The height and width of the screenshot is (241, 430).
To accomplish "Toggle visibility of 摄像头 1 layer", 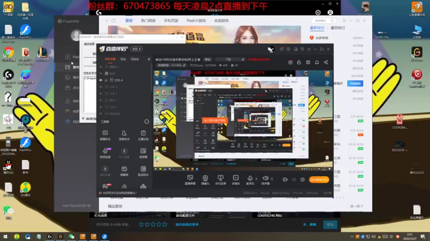I will [101, 66].
